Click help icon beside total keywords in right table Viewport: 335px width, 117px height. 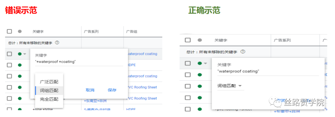(243, 52)
